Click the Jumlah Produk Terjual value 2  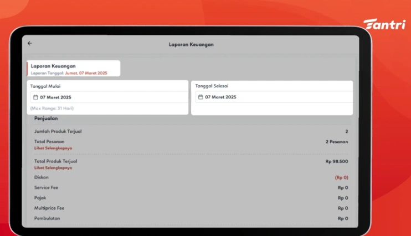coord(347,132)
